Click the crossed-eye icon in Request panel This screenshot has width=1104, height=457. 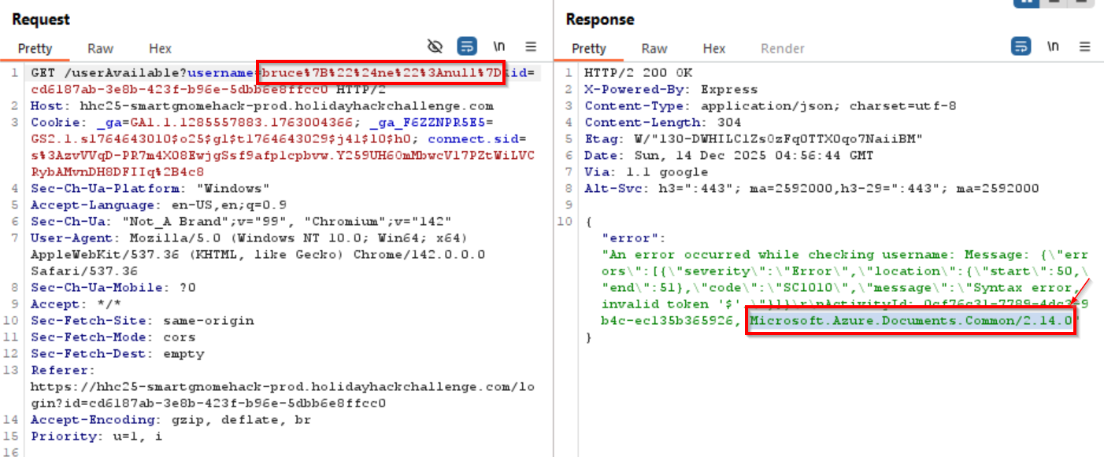point(435,46)
